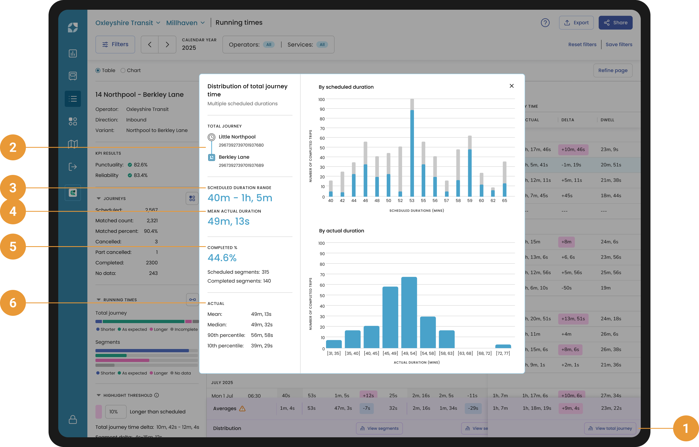Viewport: 699px width, 447px height.
Task: Click the running times link icon
Action: coord(192,299)
